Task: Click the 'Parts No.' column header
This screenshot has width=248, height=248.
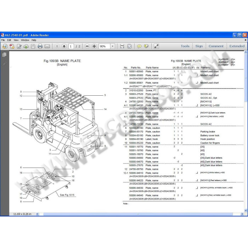Action: [x=136, y=68]
